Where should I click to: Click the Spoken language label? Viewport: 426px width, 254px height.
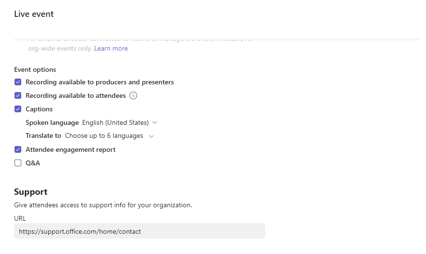(52, 123)
